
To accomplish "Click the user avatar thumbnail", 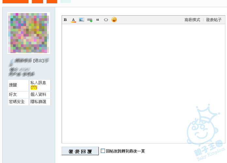I will coord(29,33).
